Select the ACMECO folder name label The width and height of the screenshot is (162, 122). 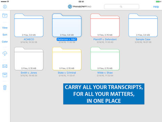click(29, 39)
